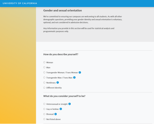Select the Woman radio button

tap(44, 62)
